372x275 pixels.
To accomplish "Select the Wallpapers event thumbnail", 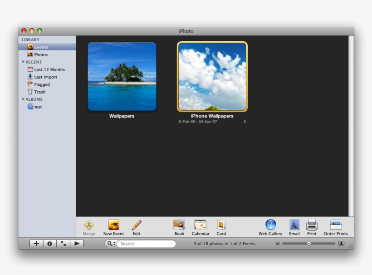I will coord(122,76).
